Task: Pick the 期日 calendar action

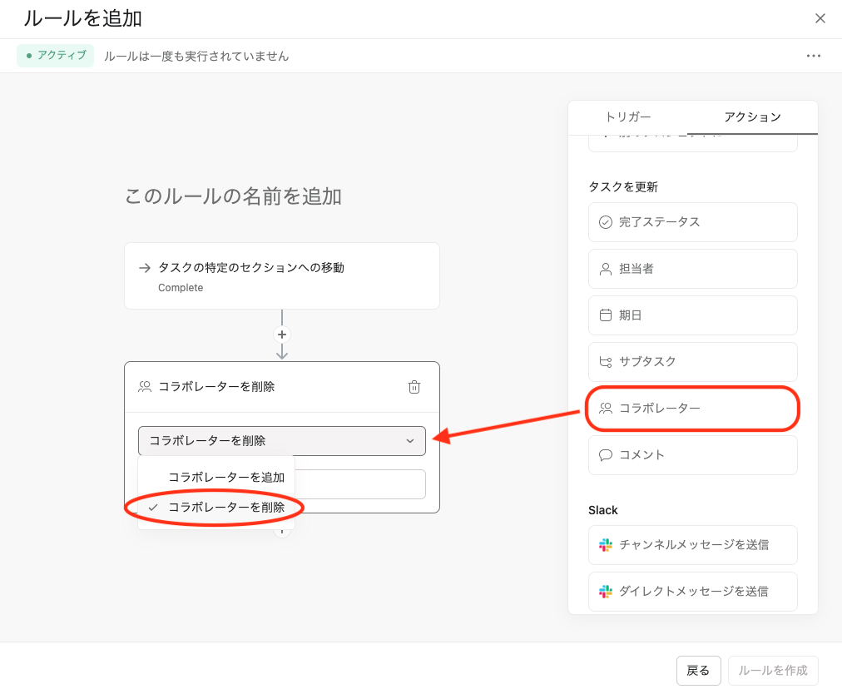Action: tap(693, 315)
